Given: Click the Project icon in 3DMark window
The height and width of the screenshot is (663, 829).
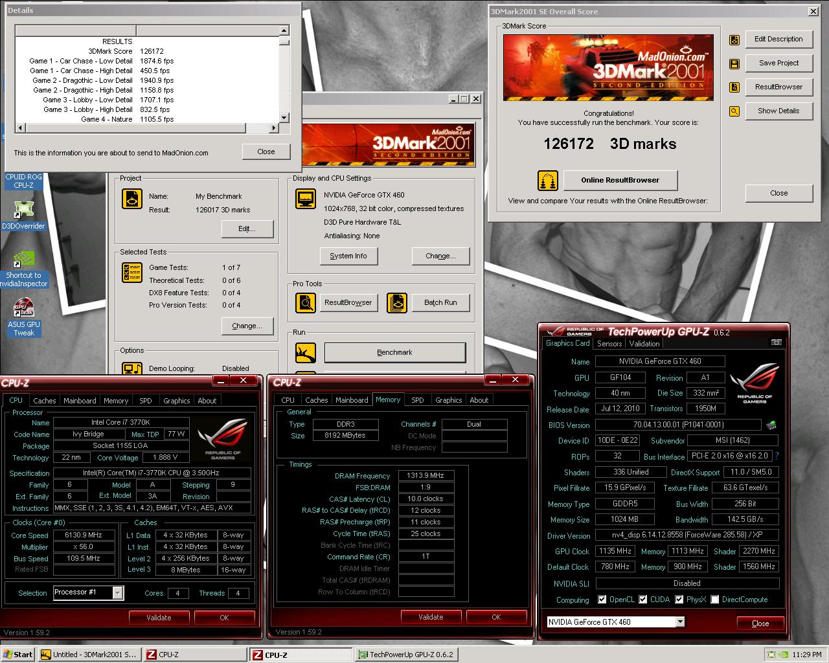Looking at the screenshot, I should click(x=132, y=199).
